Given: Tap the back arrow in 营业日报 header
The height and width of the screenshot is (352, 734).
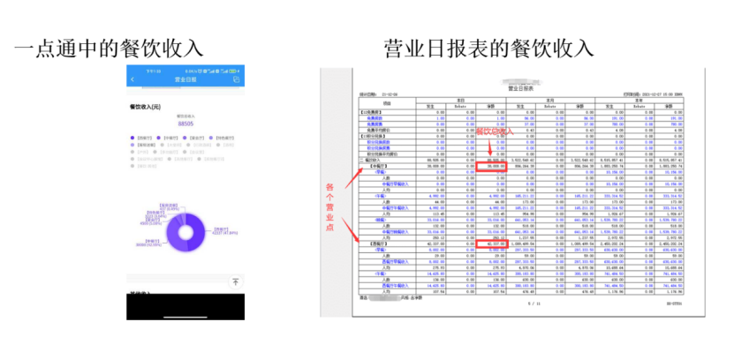Looking at the screenshot, I should 132,79.
